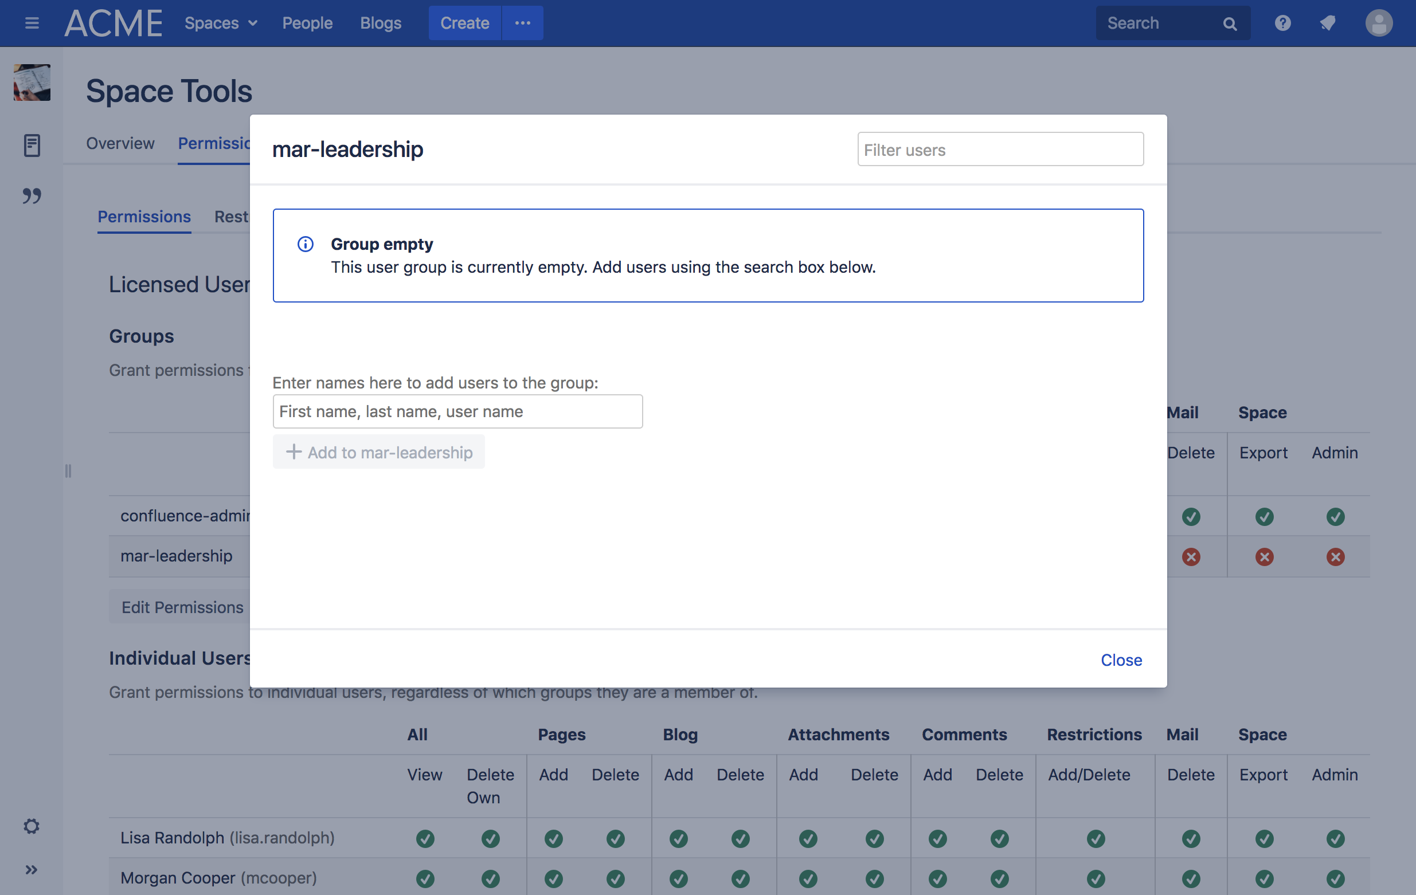Open the gear space settings icon
The height and width of the screenshot is (895, 1416).
point(32,826)
